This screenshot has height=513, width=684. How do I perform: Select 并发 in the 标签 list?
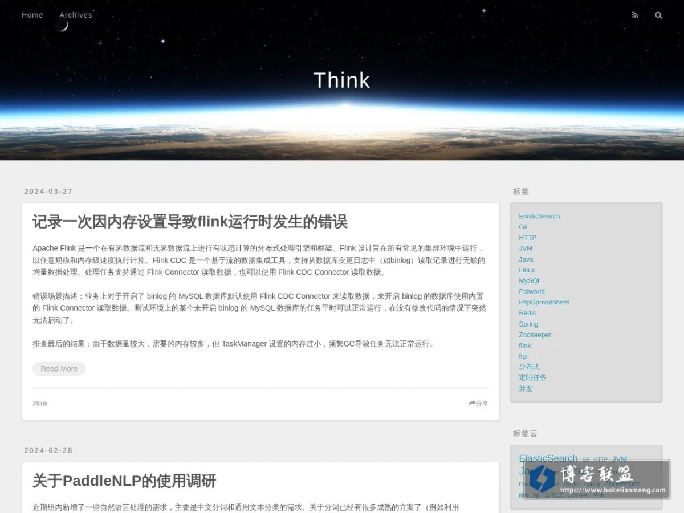coord(526,388)
